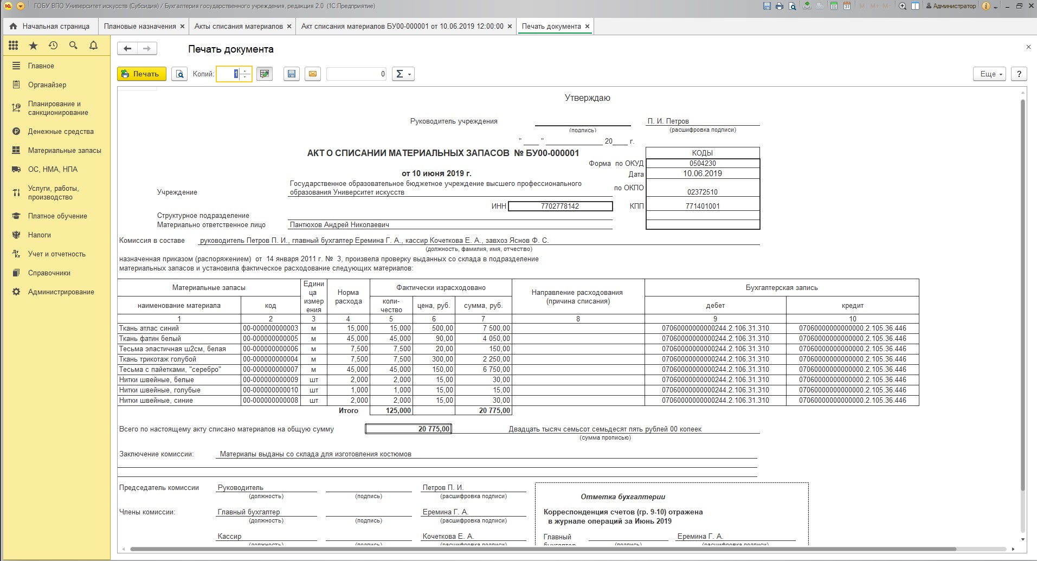Open the Денежные средства section

[56, 131]
